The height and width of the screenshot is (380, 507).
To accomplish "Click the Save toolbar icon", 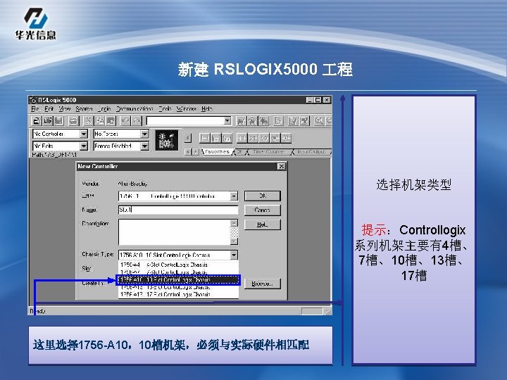I will [59, 121].
